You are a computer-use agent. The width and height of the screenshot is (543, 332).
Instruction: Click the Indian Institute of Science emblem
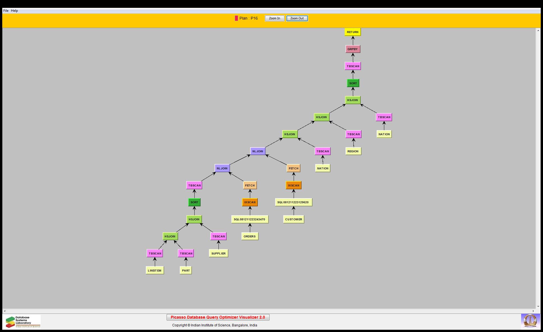[530, 321]
